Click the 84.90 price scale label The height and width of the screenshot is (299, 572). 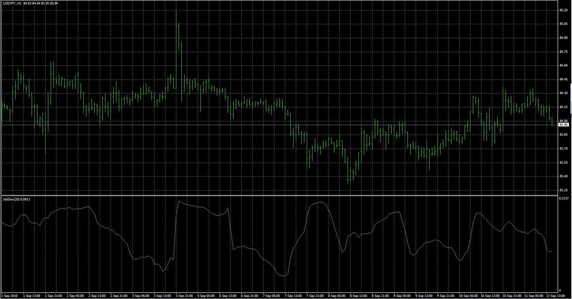563,38
